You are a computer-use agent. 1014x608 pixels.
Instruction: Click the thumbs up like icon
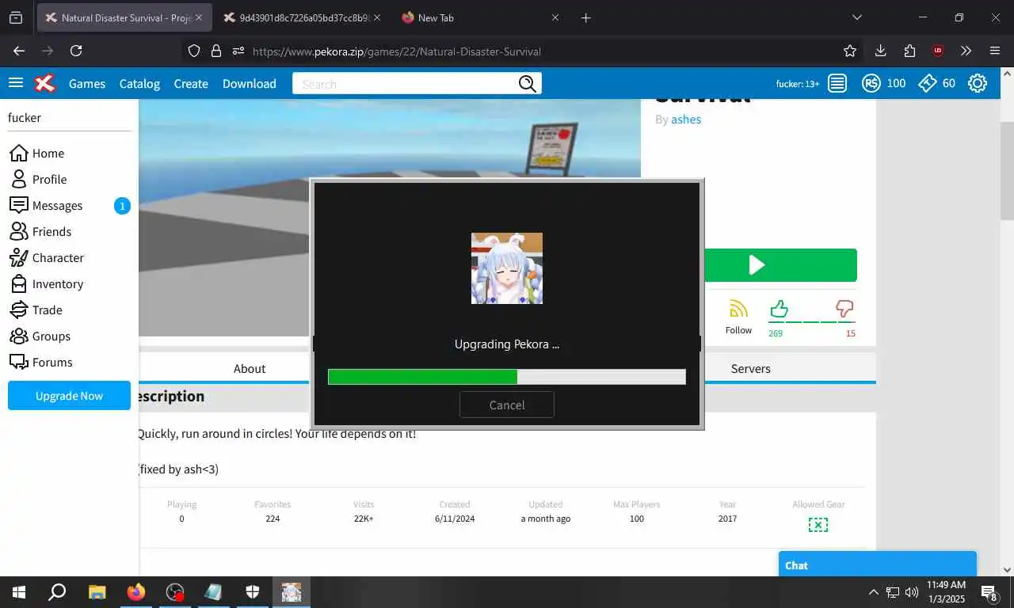(x=779, y=309)
